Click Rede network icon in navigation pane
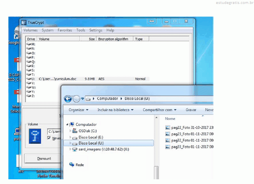This screenshot has height=184, width=254. coord(72,165)
